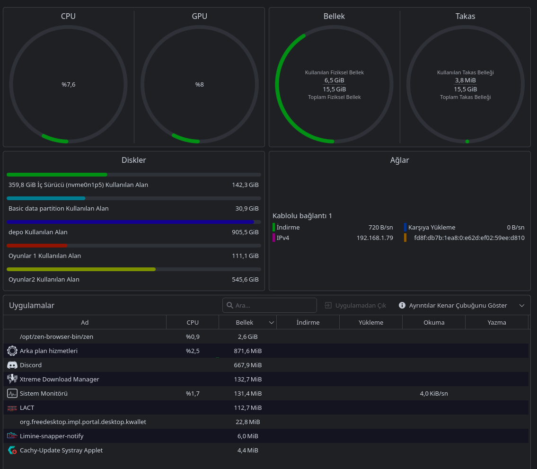Sort by the İndirme column header
537x469 pixels.
[x=308, y=322]
